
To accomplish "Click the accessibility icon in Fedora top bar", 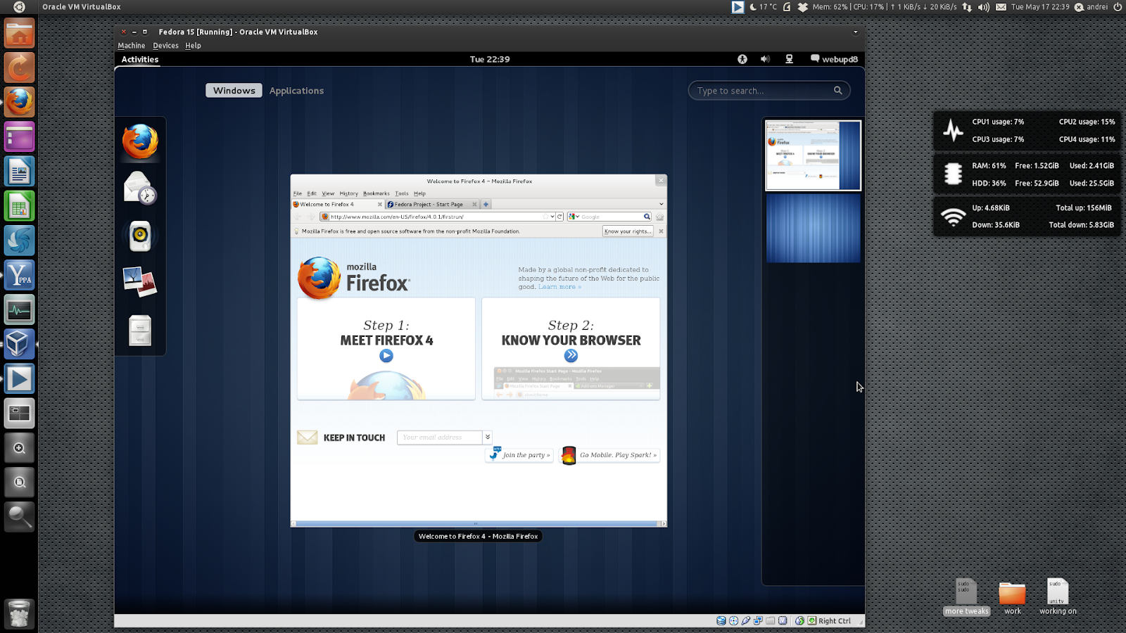I will click(742, 59).
